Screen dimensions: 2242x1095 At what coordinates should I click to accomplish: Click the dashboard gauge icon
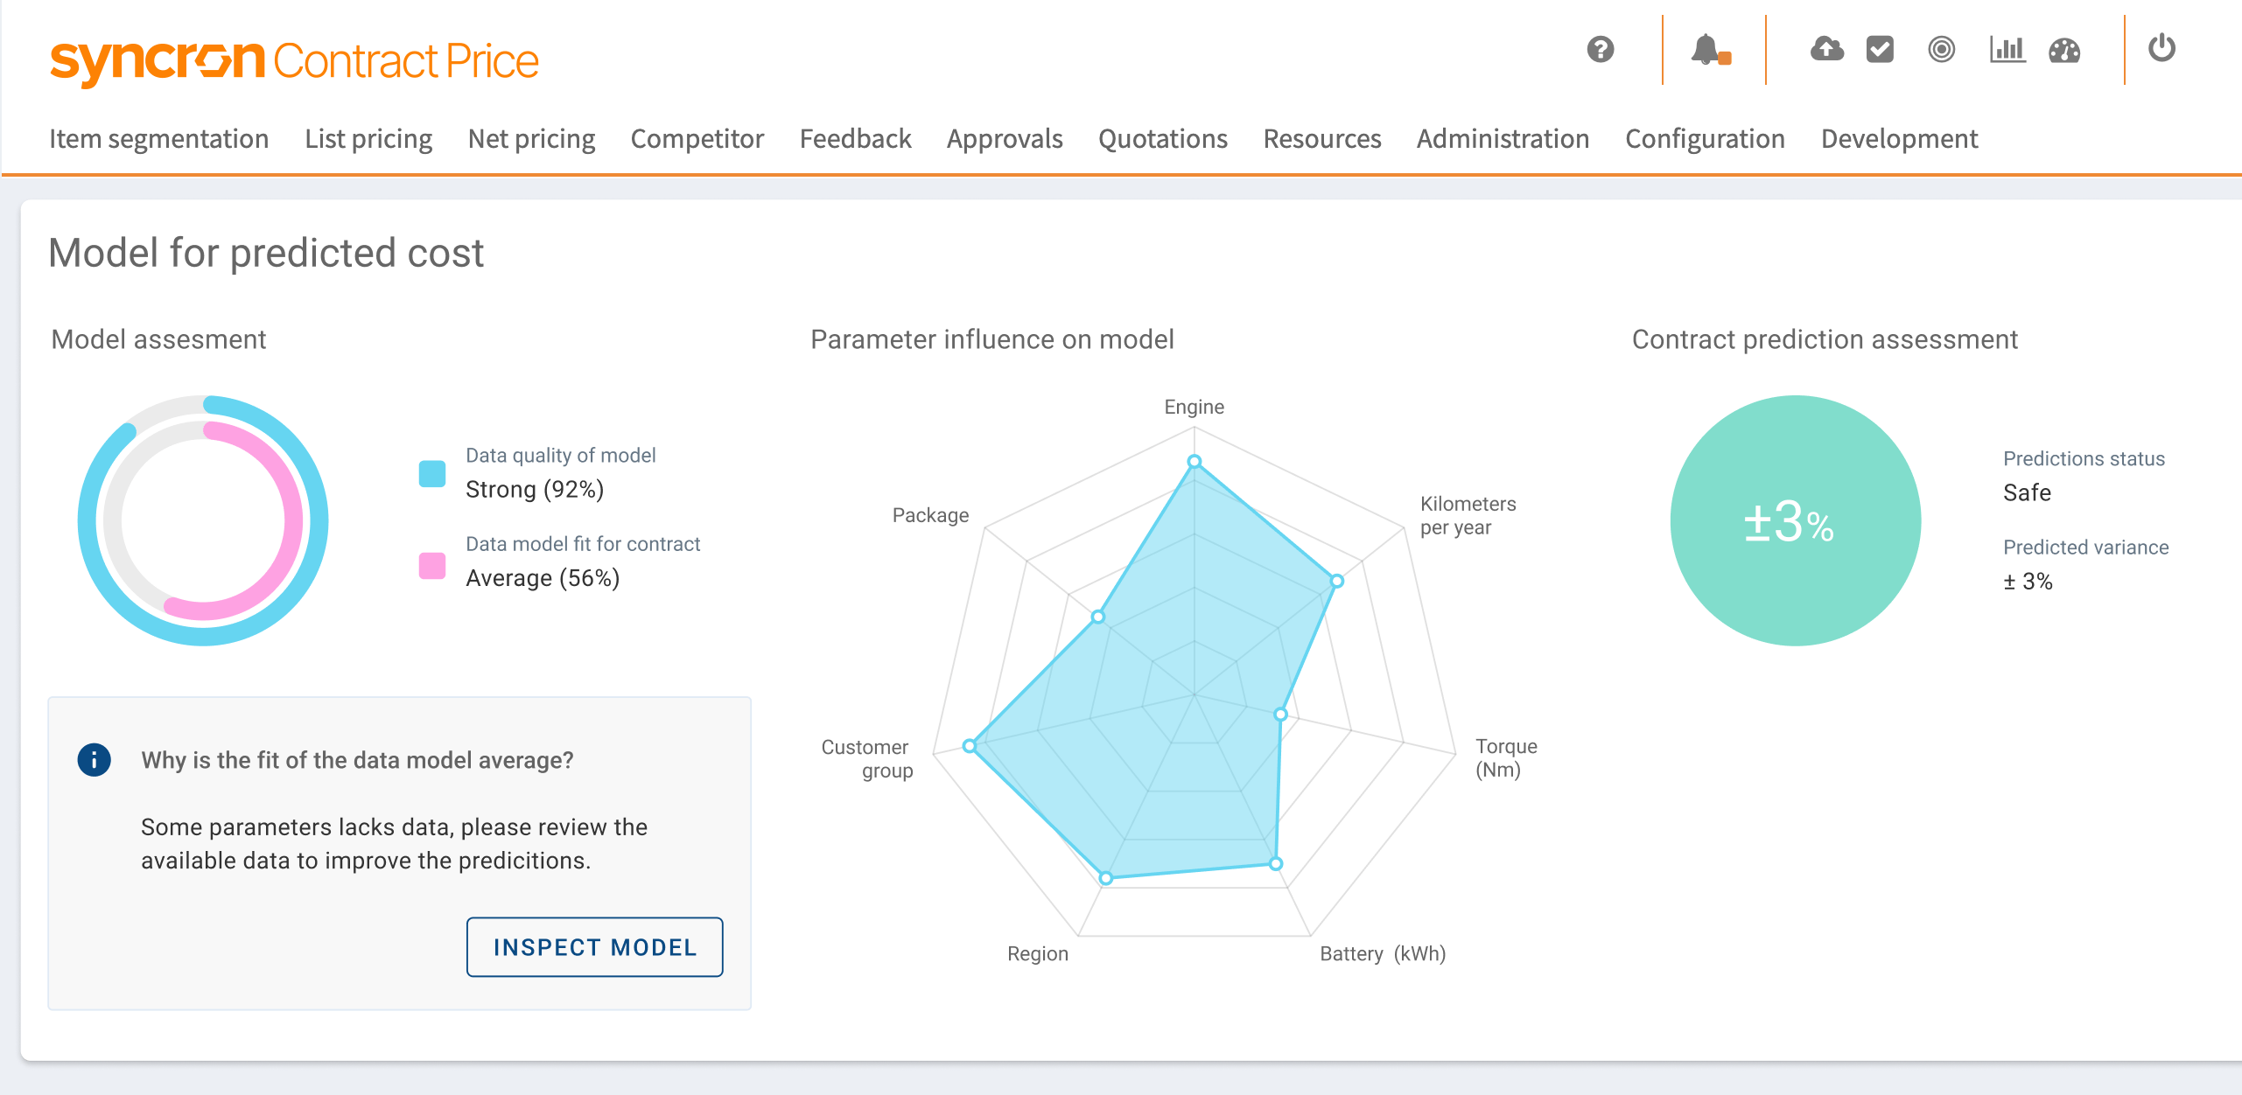tap(2065, 50)
